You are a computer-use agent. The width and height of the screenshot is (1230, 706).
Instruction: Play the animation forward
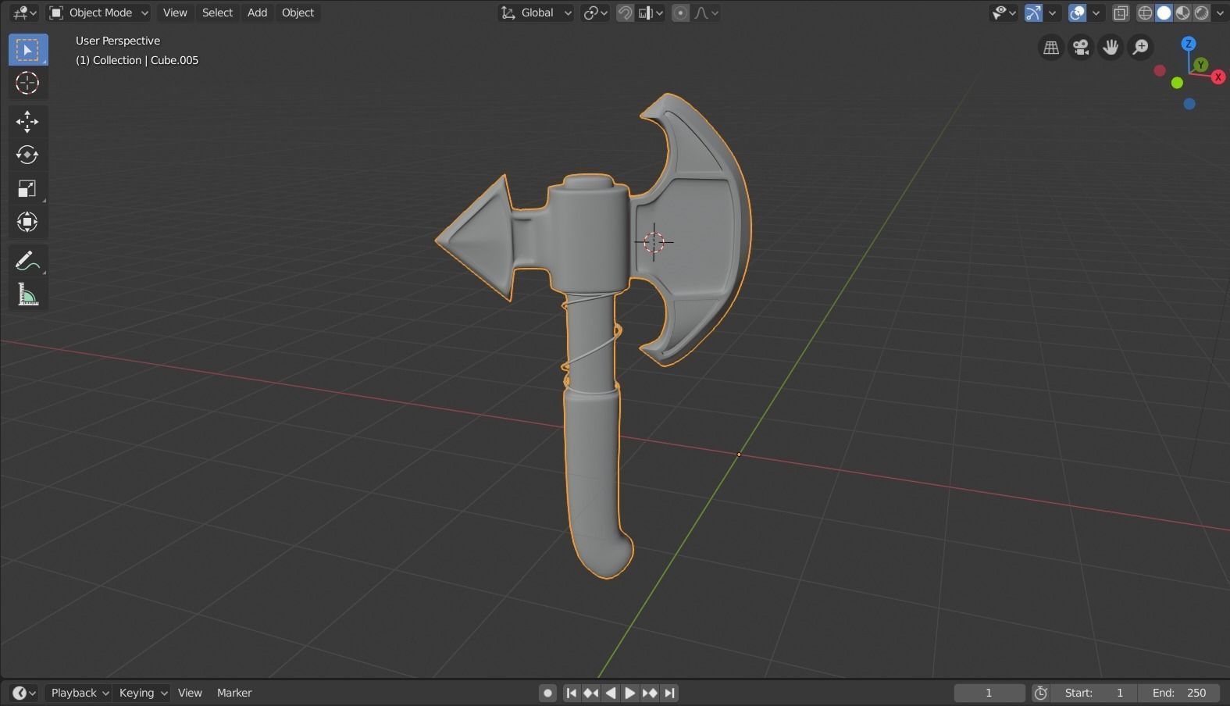[x=630, y=693]
